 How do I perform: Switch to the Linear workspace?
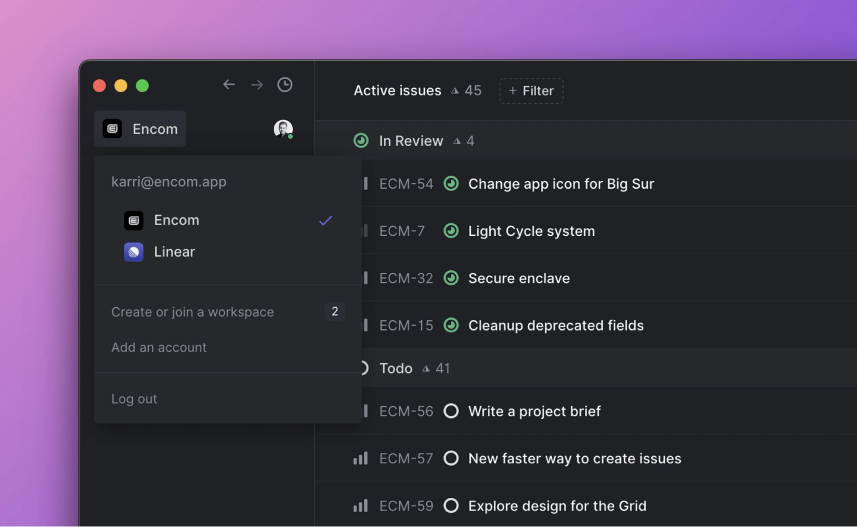tap(174, 252)
